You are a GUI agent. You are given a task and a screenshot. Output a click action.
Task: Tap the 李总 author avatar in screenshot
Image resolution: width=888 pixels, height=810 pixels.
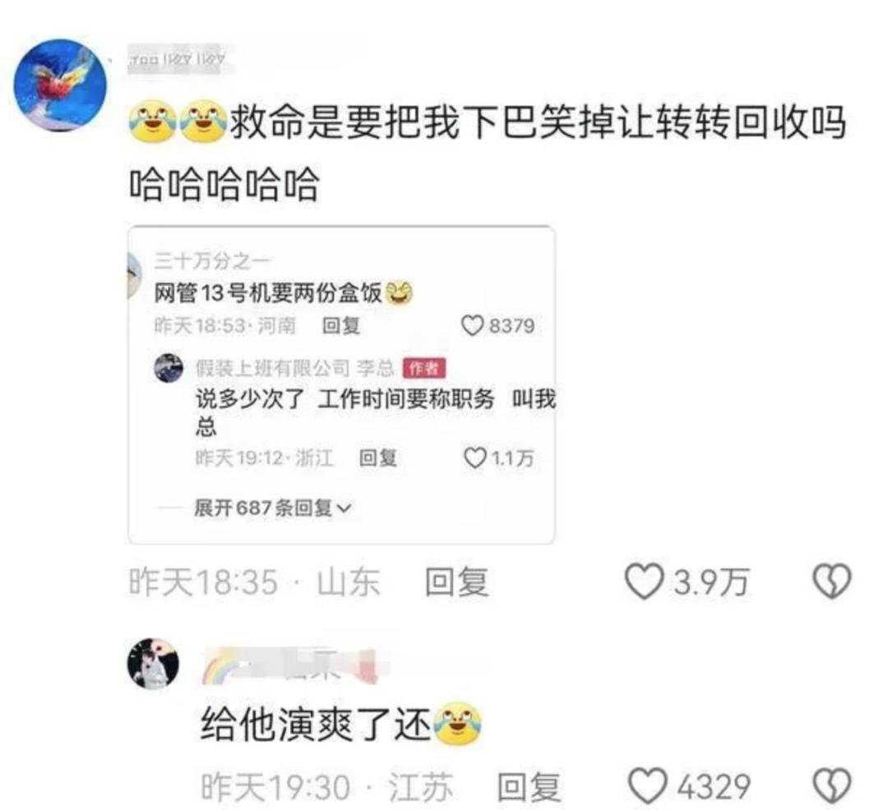(x=169, y=368)
